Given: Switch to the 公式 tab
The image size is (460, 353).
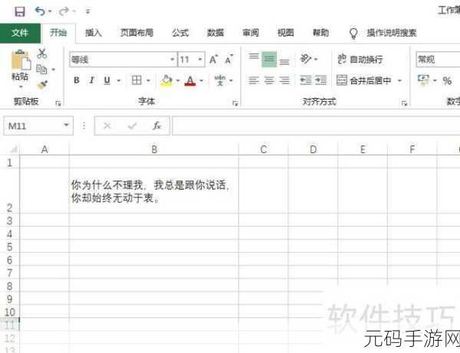Looking at the screenshot, I should coord(180,32).
